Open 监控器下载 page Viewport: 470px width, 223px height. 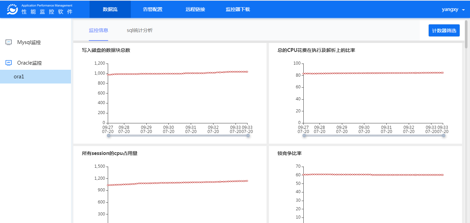[x=238, y=9]
